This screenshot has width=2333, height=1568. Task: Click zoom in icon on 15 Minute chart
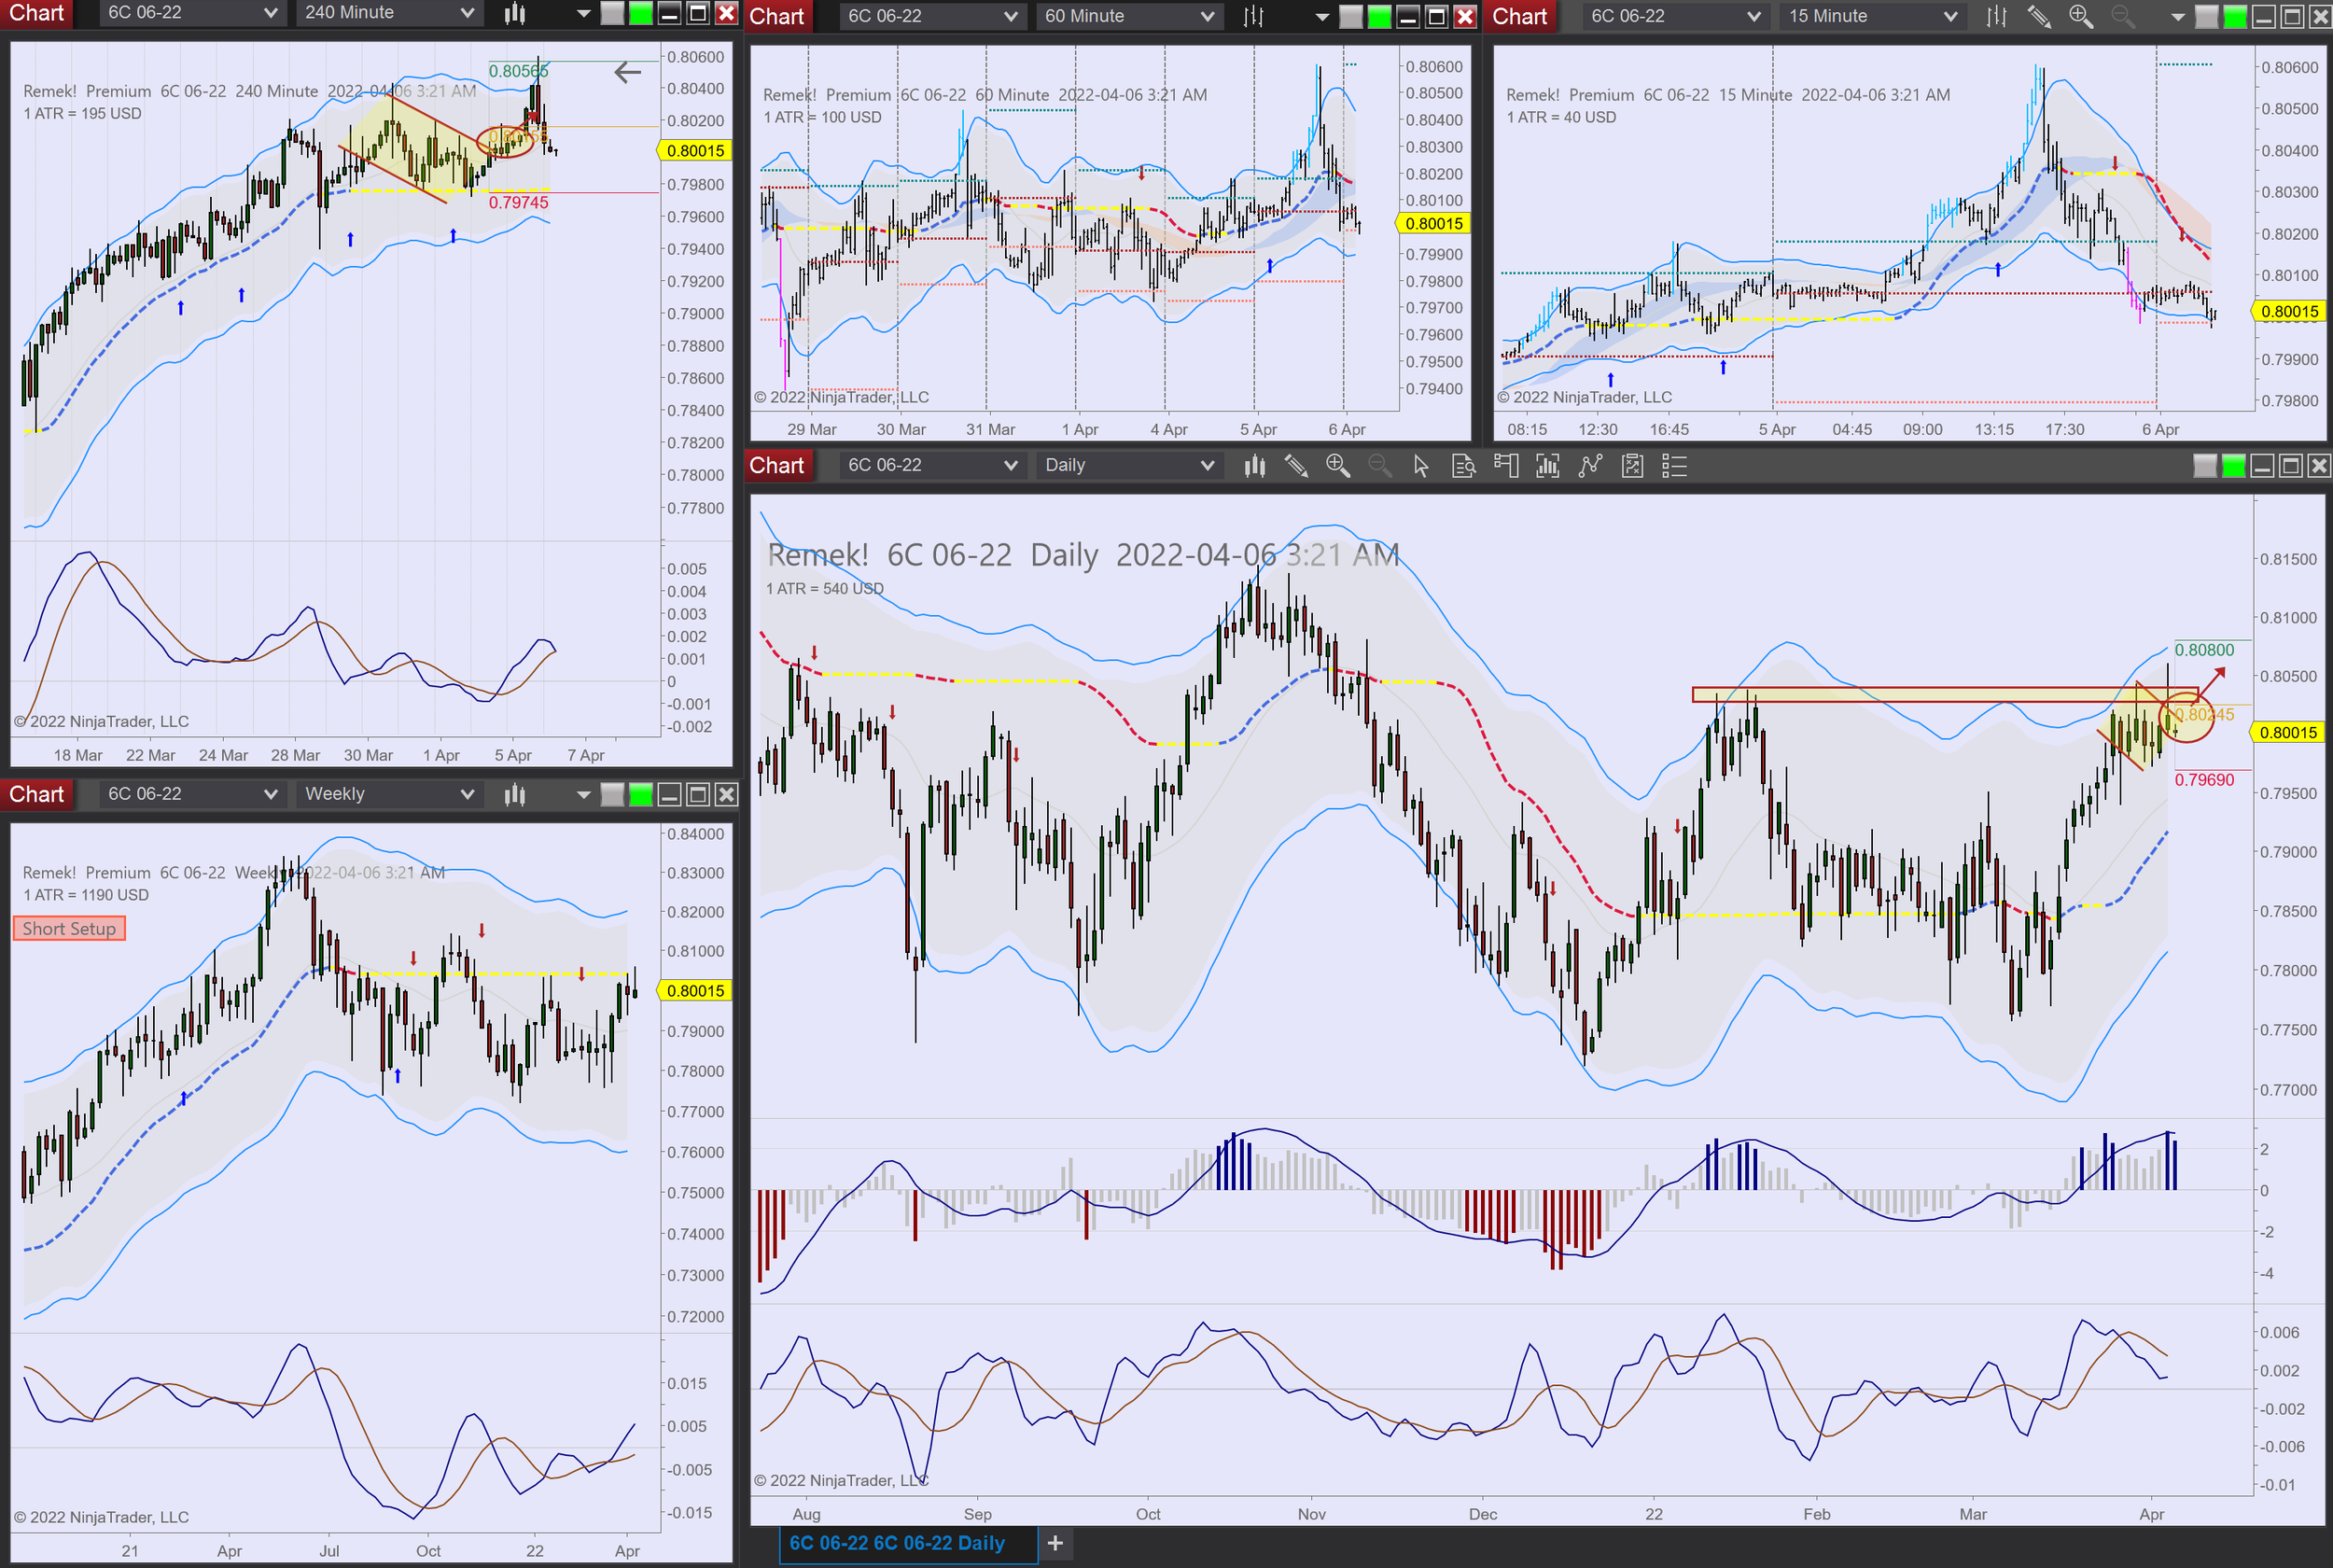pos(2081,16)
